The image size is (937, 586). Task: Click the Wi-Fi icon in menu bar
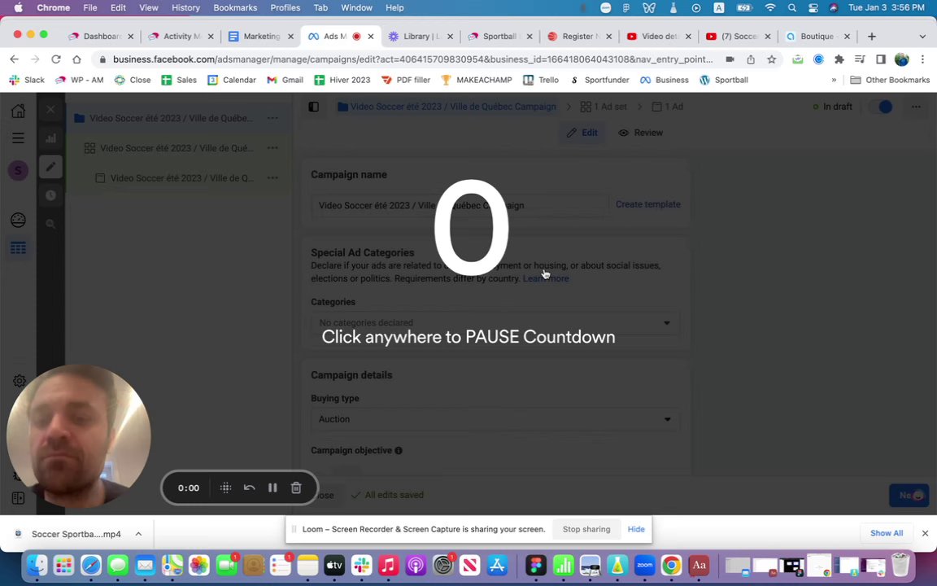[770, 8]
